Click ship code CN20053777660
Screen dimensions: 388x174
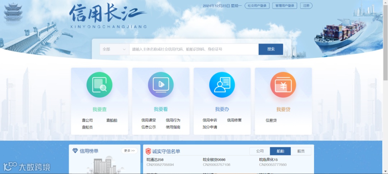273,165
